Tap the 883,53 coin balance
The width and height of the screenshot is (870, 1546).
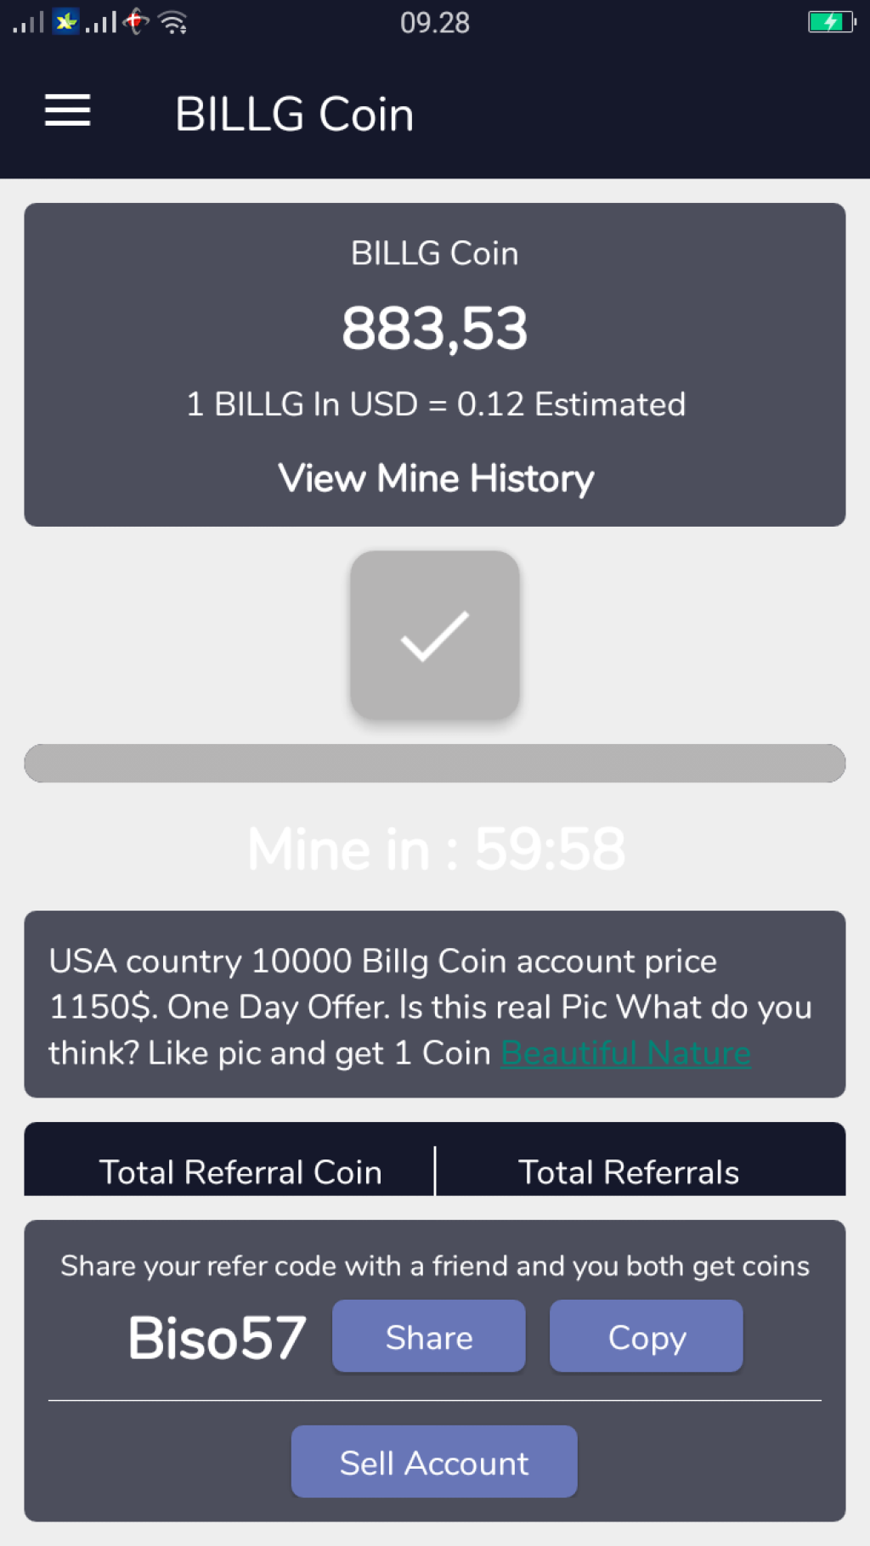(x=435, y=329)
